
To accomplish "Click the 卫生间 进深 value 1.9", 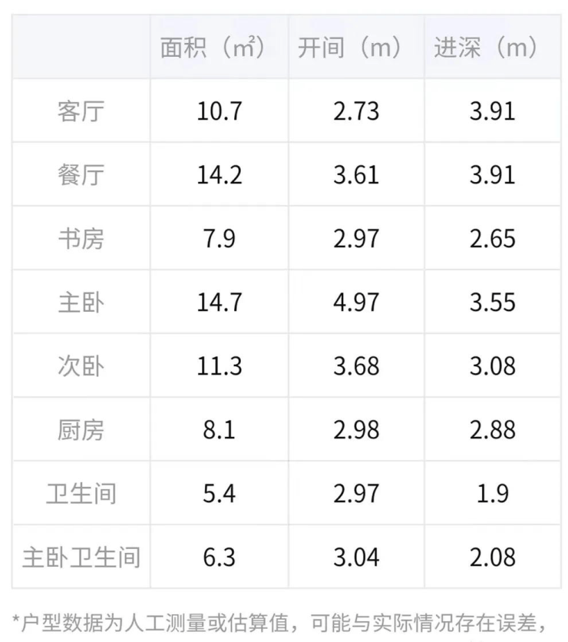I will 492,493.
